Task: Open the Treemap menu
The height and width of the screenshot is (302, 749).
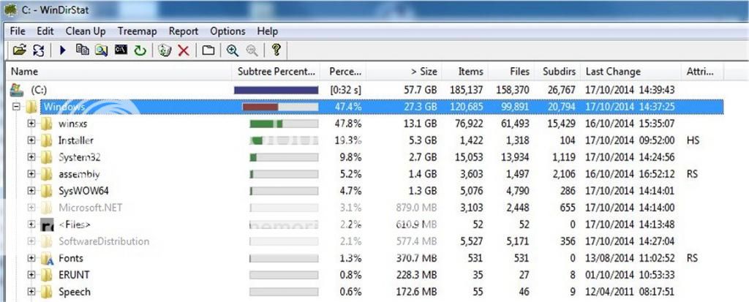Action: pos(137,31)
